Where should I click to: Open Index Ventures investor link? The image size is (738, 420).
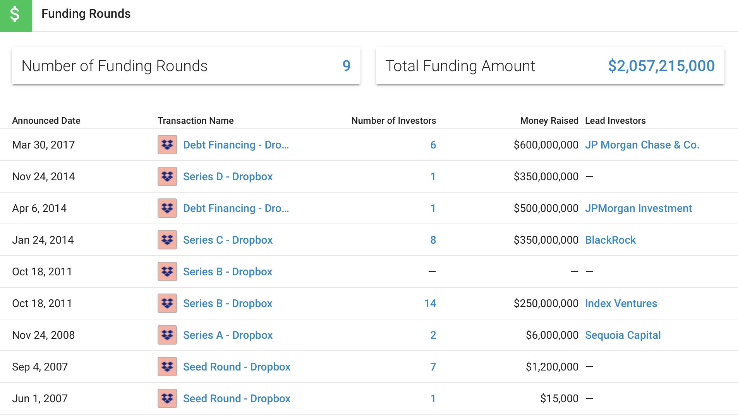click(621, 303)
